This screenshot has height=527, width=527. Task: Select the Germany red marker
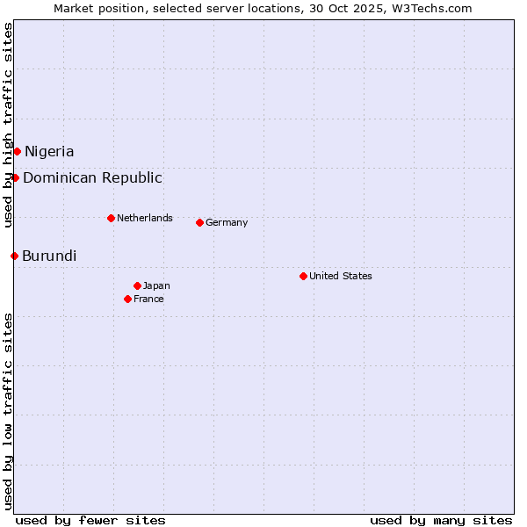click(x=199, y=222)
